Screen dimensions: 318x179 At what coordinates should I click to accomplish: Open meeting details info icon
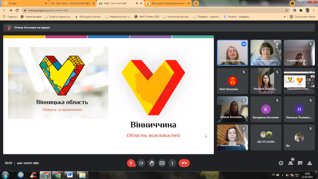tap(281, 163)
